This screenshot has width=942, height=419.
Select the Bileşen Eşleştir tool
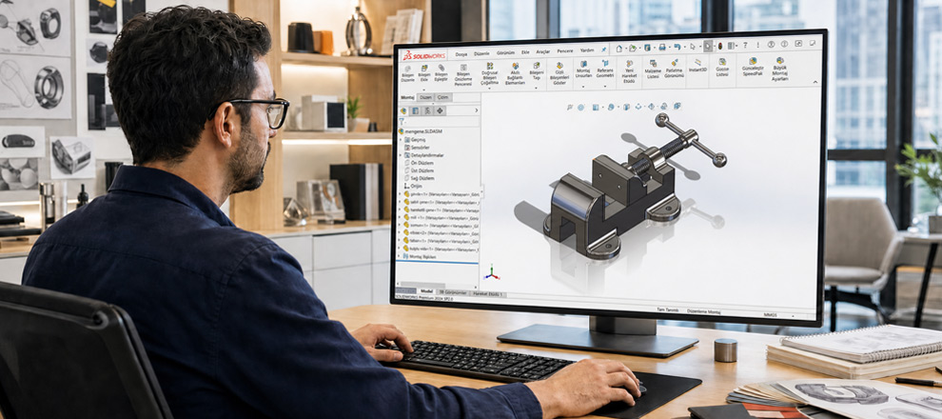(x=441, y=72)
